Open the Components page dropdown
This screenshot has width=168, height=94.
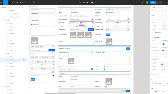21,7
